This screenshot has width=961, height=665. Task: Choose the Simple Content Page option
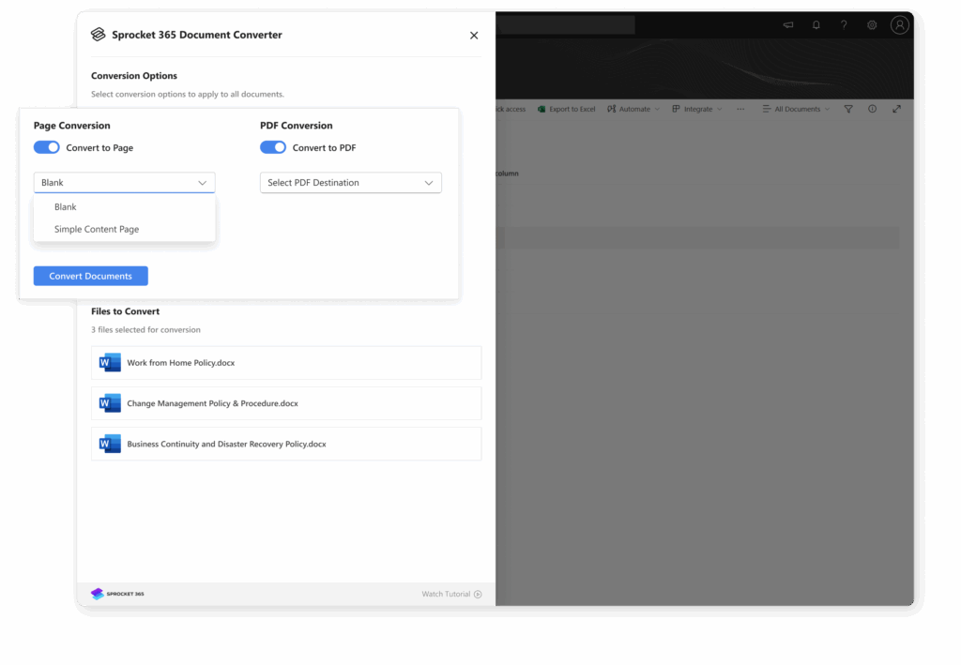(125, 229)
